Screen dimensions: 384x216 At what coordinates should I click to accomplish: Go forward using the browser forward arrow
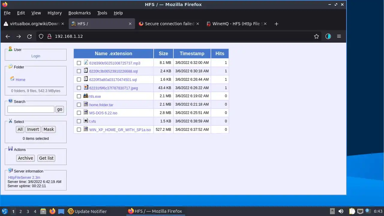click(x=19, y=36)
